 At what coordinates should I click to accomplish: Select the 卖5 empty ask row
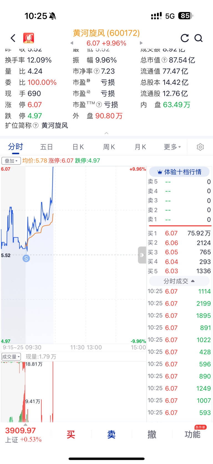click(x=179, y=182)
